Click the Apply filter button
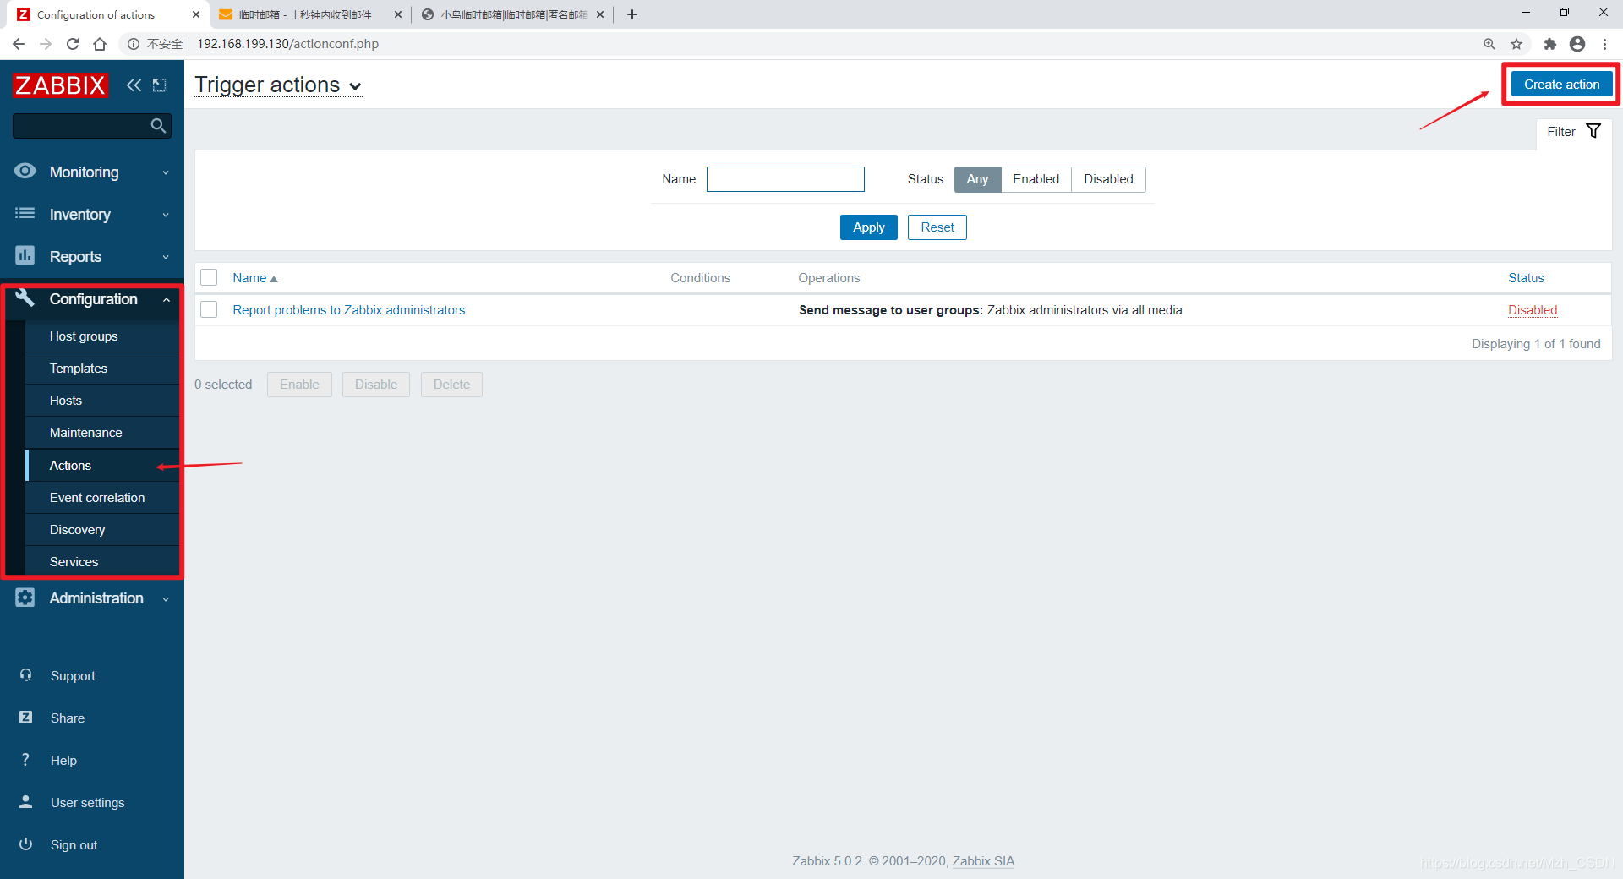The image size is (1623, 879). click(x=868, y=227)
